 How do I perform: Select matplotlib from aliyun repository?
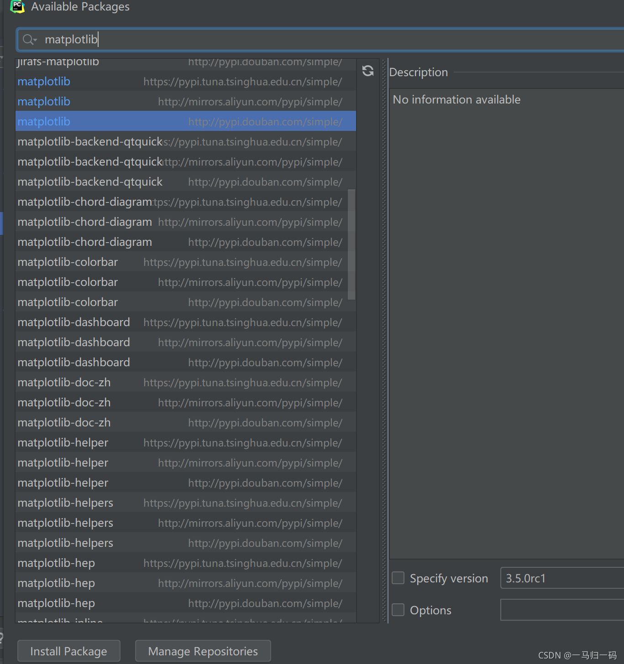coord(186,102)
